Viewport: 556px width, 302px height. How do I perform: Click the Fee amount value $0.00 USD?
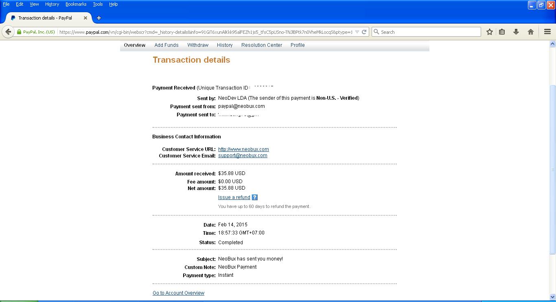(230, 182)
